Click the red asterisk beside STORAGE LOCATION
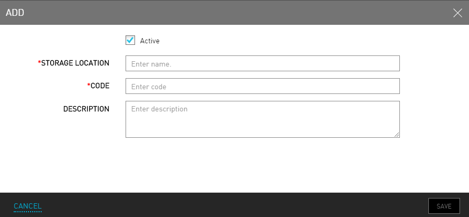469x217 pixels. click(40, 62)
